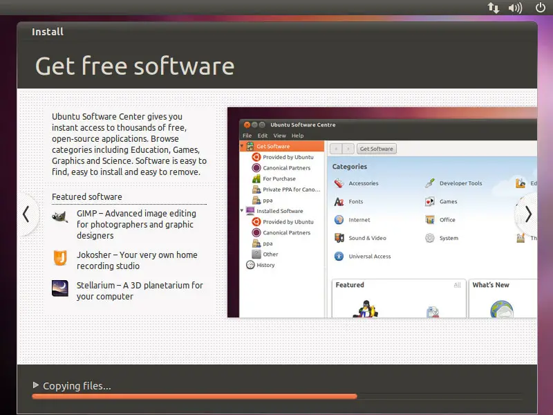Click the For Purchase icon

(x=256, y=178)
